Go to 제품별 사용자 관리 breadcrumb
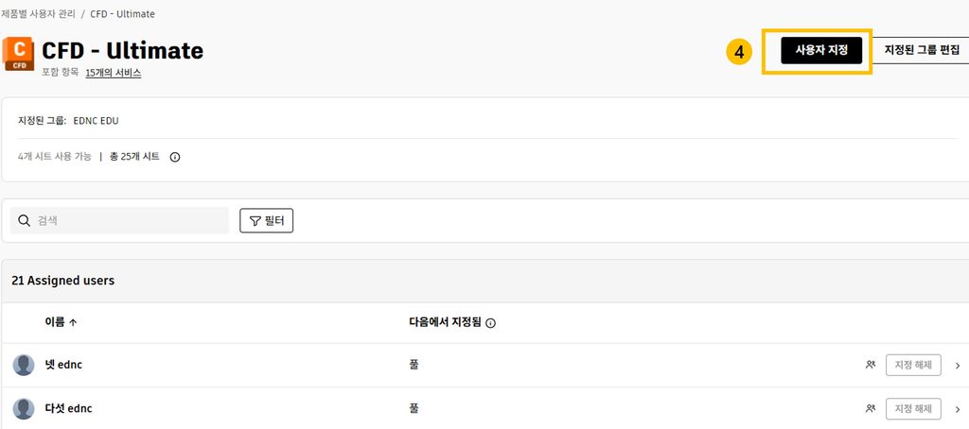This screenshot has width=969, height=429. pyautogui.click(x=38, y=13)
